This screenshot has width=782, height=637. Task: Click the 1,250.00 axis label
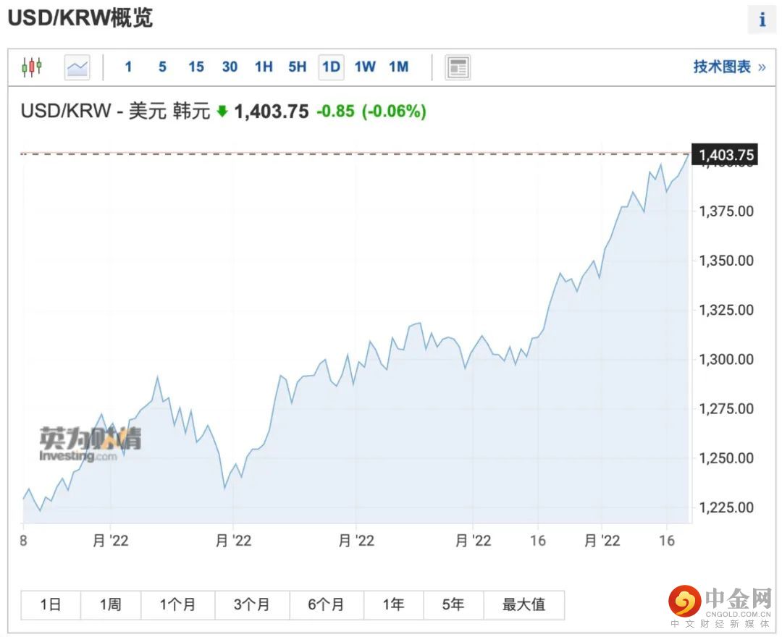(726, 458)
